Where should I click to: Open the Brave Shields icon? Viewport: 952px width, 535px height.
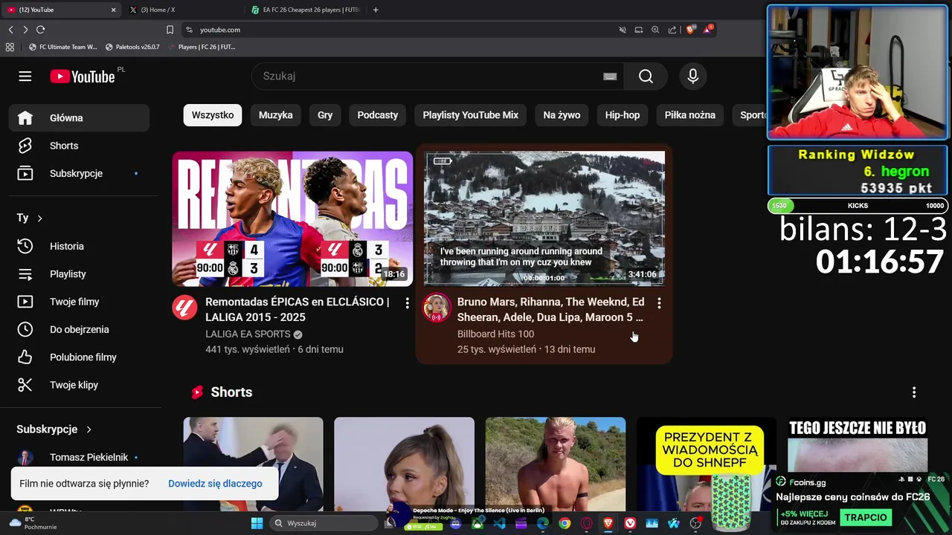pos(690,30)
